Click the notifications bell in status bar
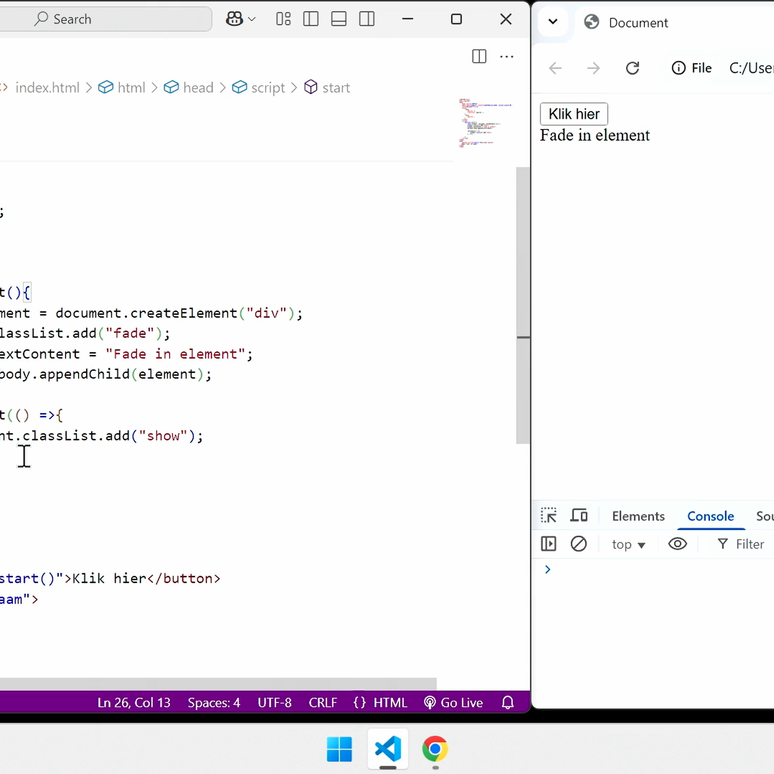The width and height of the screenshot is (774, 774). [508, 702]
